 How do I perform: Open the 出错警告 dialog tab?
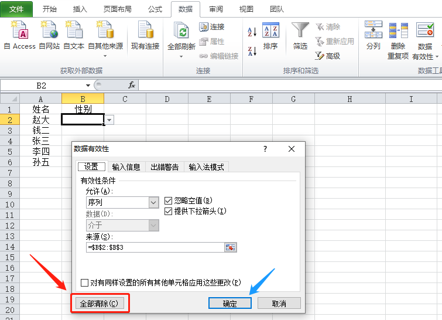coord(165,167)
